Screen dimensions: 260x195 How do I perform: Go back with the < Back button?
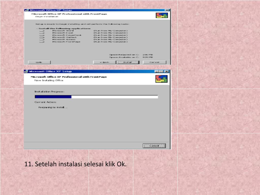click(x=104, y=62)
